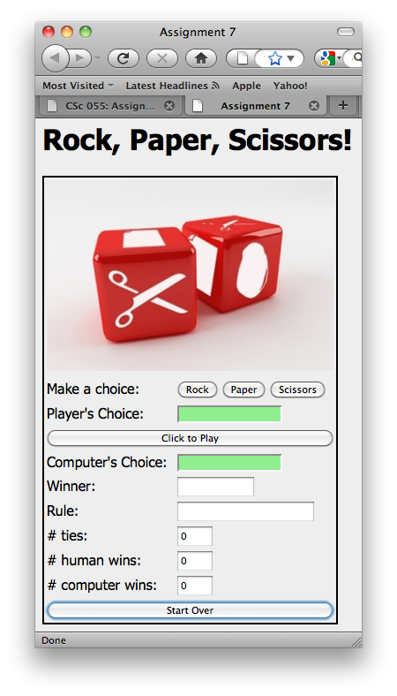Close the Assignment 7 tab
397x696 pixels.
(x=313, y=106)
